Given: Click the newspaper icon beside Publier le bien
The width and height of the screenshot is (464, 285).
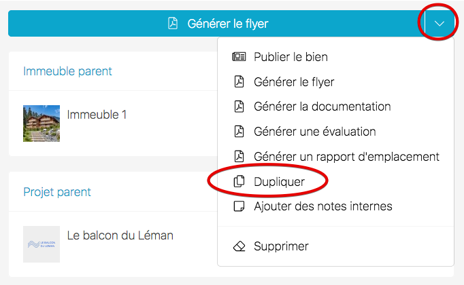Looking at the screenshot, I should pos(238,57).
